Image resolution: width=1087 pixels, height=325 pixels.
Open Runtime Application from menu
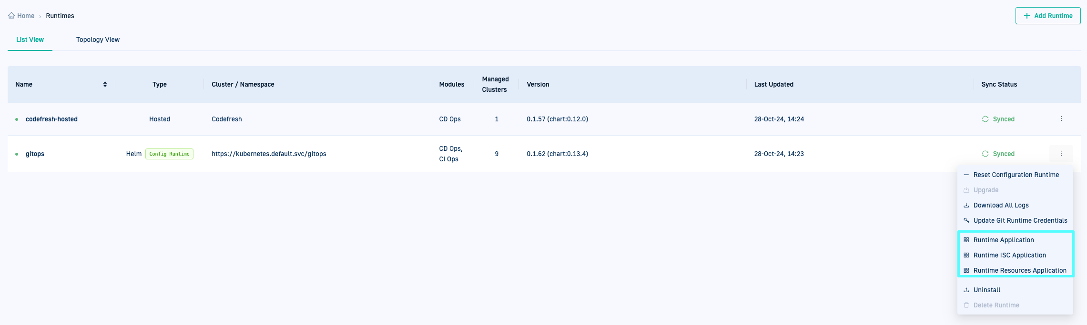coord(1003,240)
